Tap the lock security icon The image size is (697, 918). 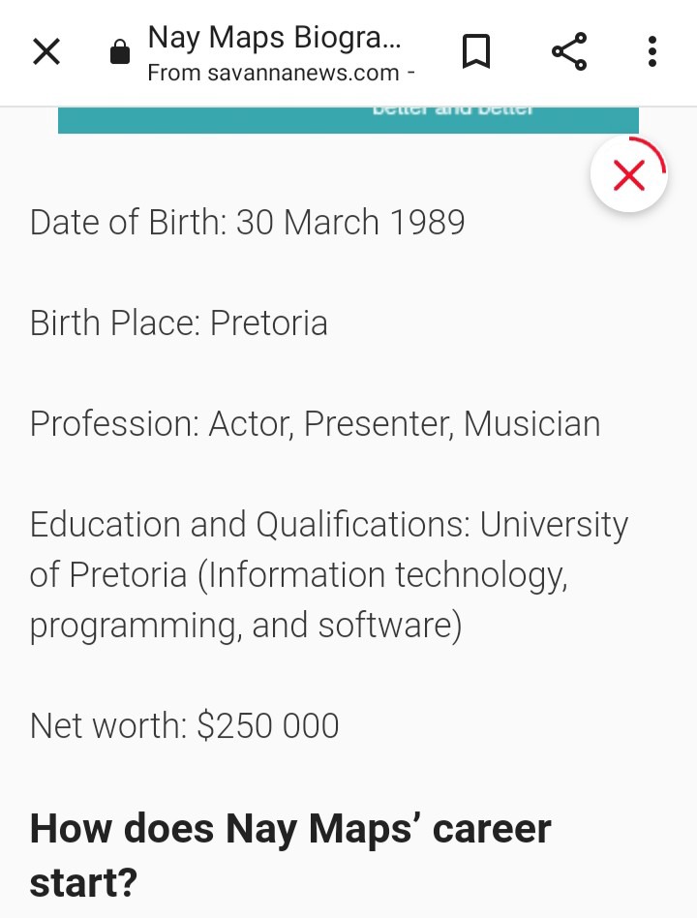click(120, 51)
